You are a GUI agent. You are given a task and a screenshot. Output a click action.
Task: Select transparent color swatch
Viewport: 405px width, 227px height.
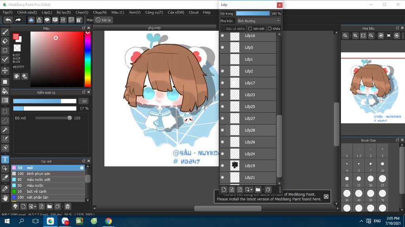click(x=17, y=48)
